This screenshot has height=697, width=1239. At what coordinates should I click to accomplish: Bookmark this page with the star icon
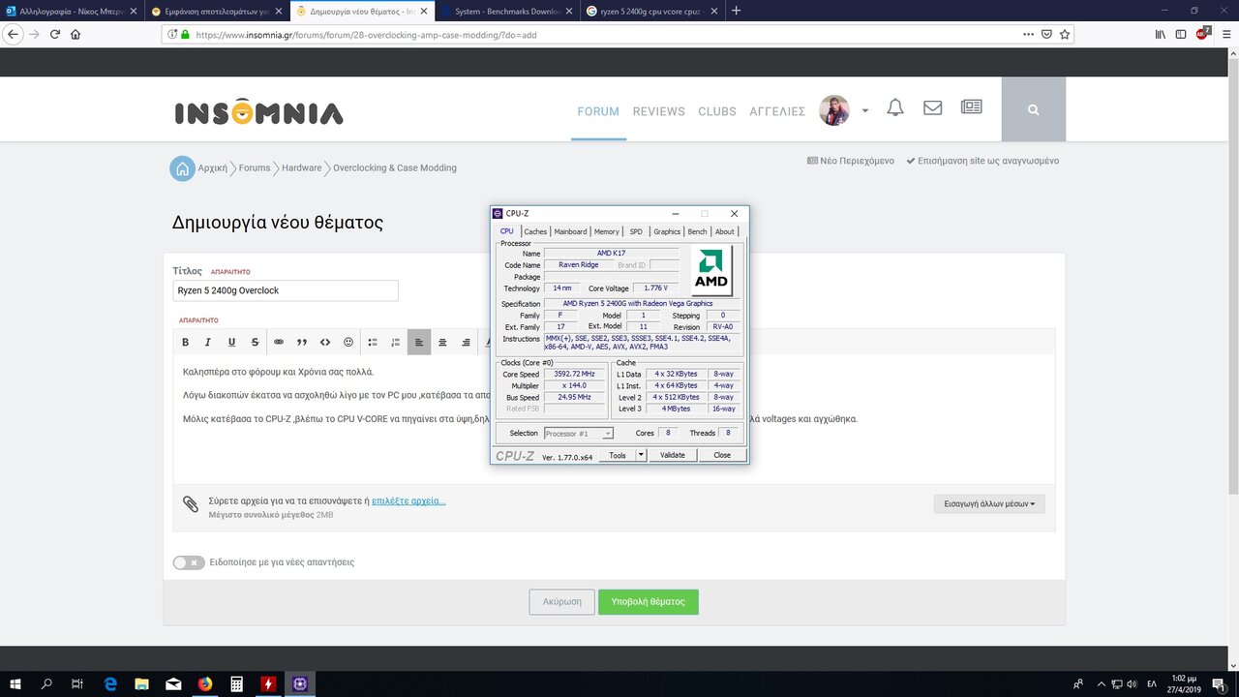1065,34
